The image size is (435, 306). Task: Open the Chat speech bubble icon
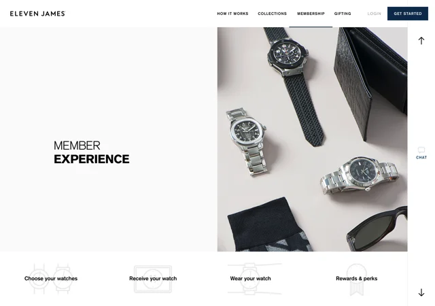[421, 150]
